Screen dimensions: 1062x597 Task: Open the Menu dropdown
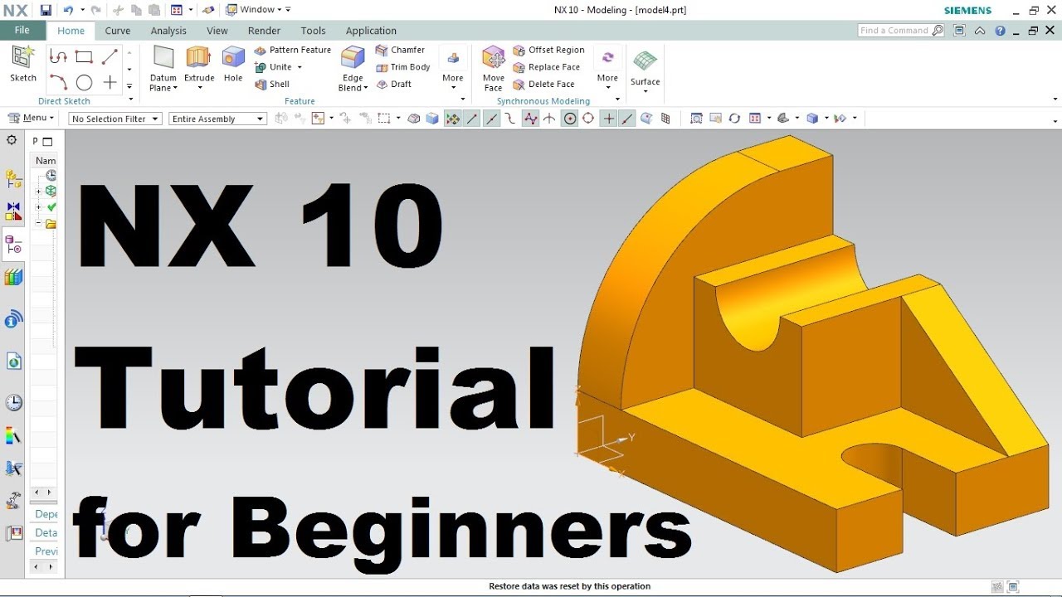(32, 119)
